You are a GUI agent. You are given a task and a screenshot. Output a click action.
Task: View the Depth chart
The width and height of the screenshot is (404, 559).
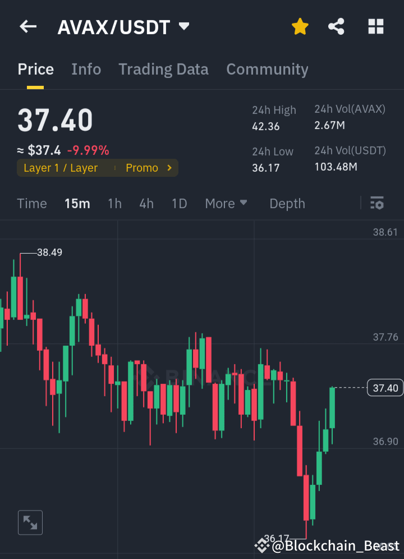coord(287,203)
